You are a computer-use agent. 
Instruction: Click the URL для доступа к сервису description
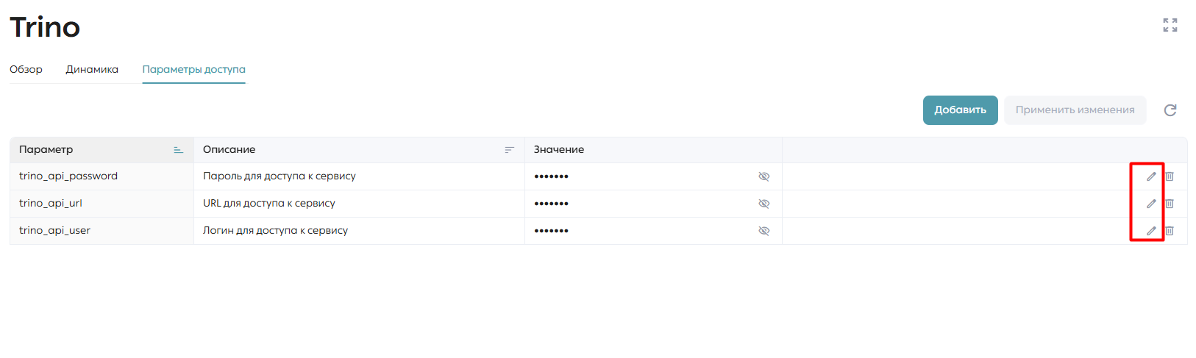(269, 204)
